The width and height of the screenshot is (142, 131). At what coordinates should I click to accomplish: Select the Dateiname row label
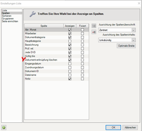click(x=31, y=75)
